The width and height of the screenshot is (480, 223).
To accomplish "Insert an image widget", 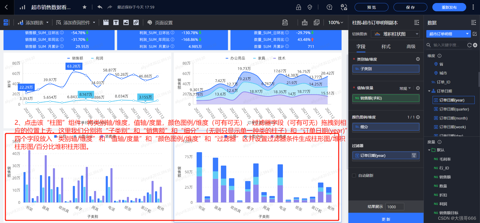I will (x=126, y=23).
